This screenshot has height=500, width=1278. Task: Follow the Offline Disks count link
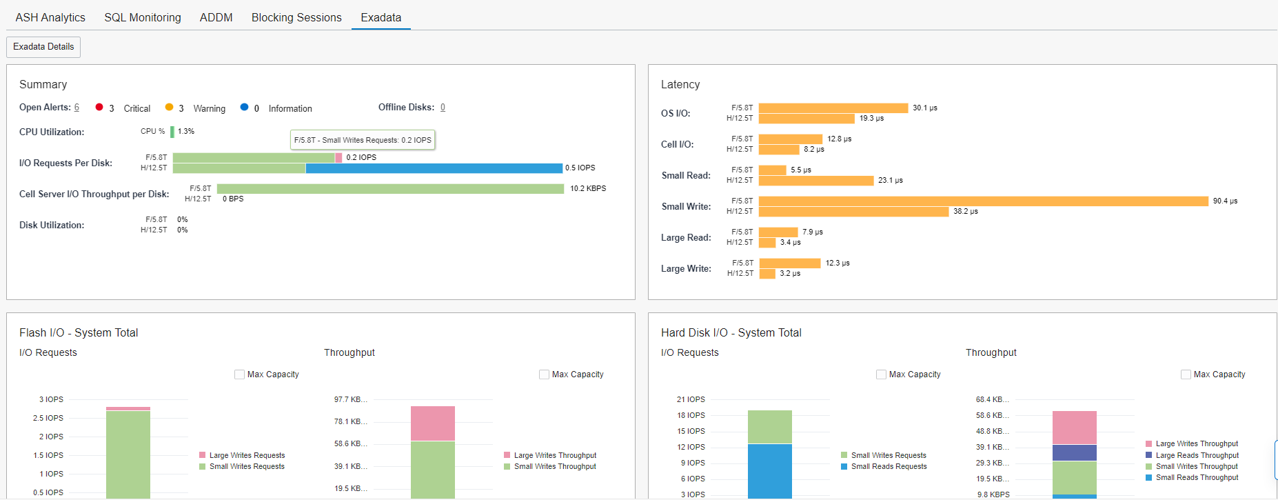[443, 108]
